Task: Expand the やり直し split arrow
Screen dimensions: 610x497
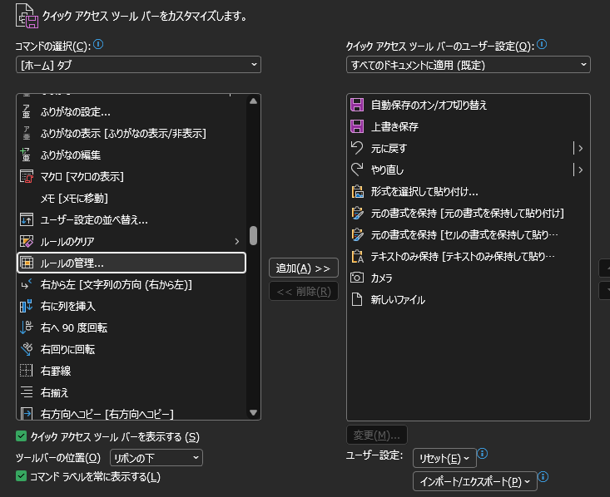Action: click(580, 170)
